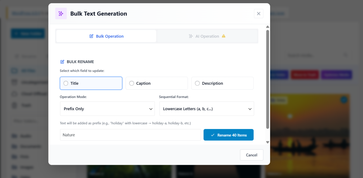363x178 pixels.
Task: Switch to the AI Operation tab label
Action: point(207,36)
